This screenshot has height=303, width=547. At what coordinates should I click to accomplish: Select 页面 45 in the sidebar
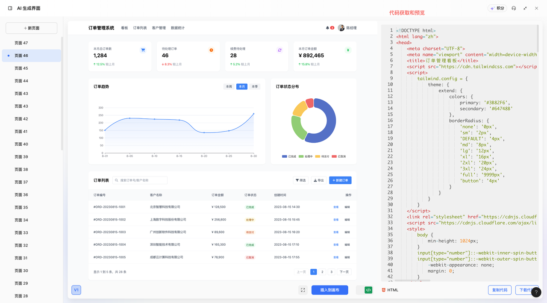[32, 68]
